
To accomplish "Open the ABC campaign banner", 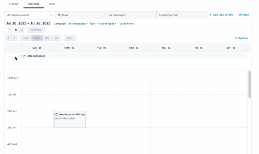I will pyautogui.click(x=134, y=56).
